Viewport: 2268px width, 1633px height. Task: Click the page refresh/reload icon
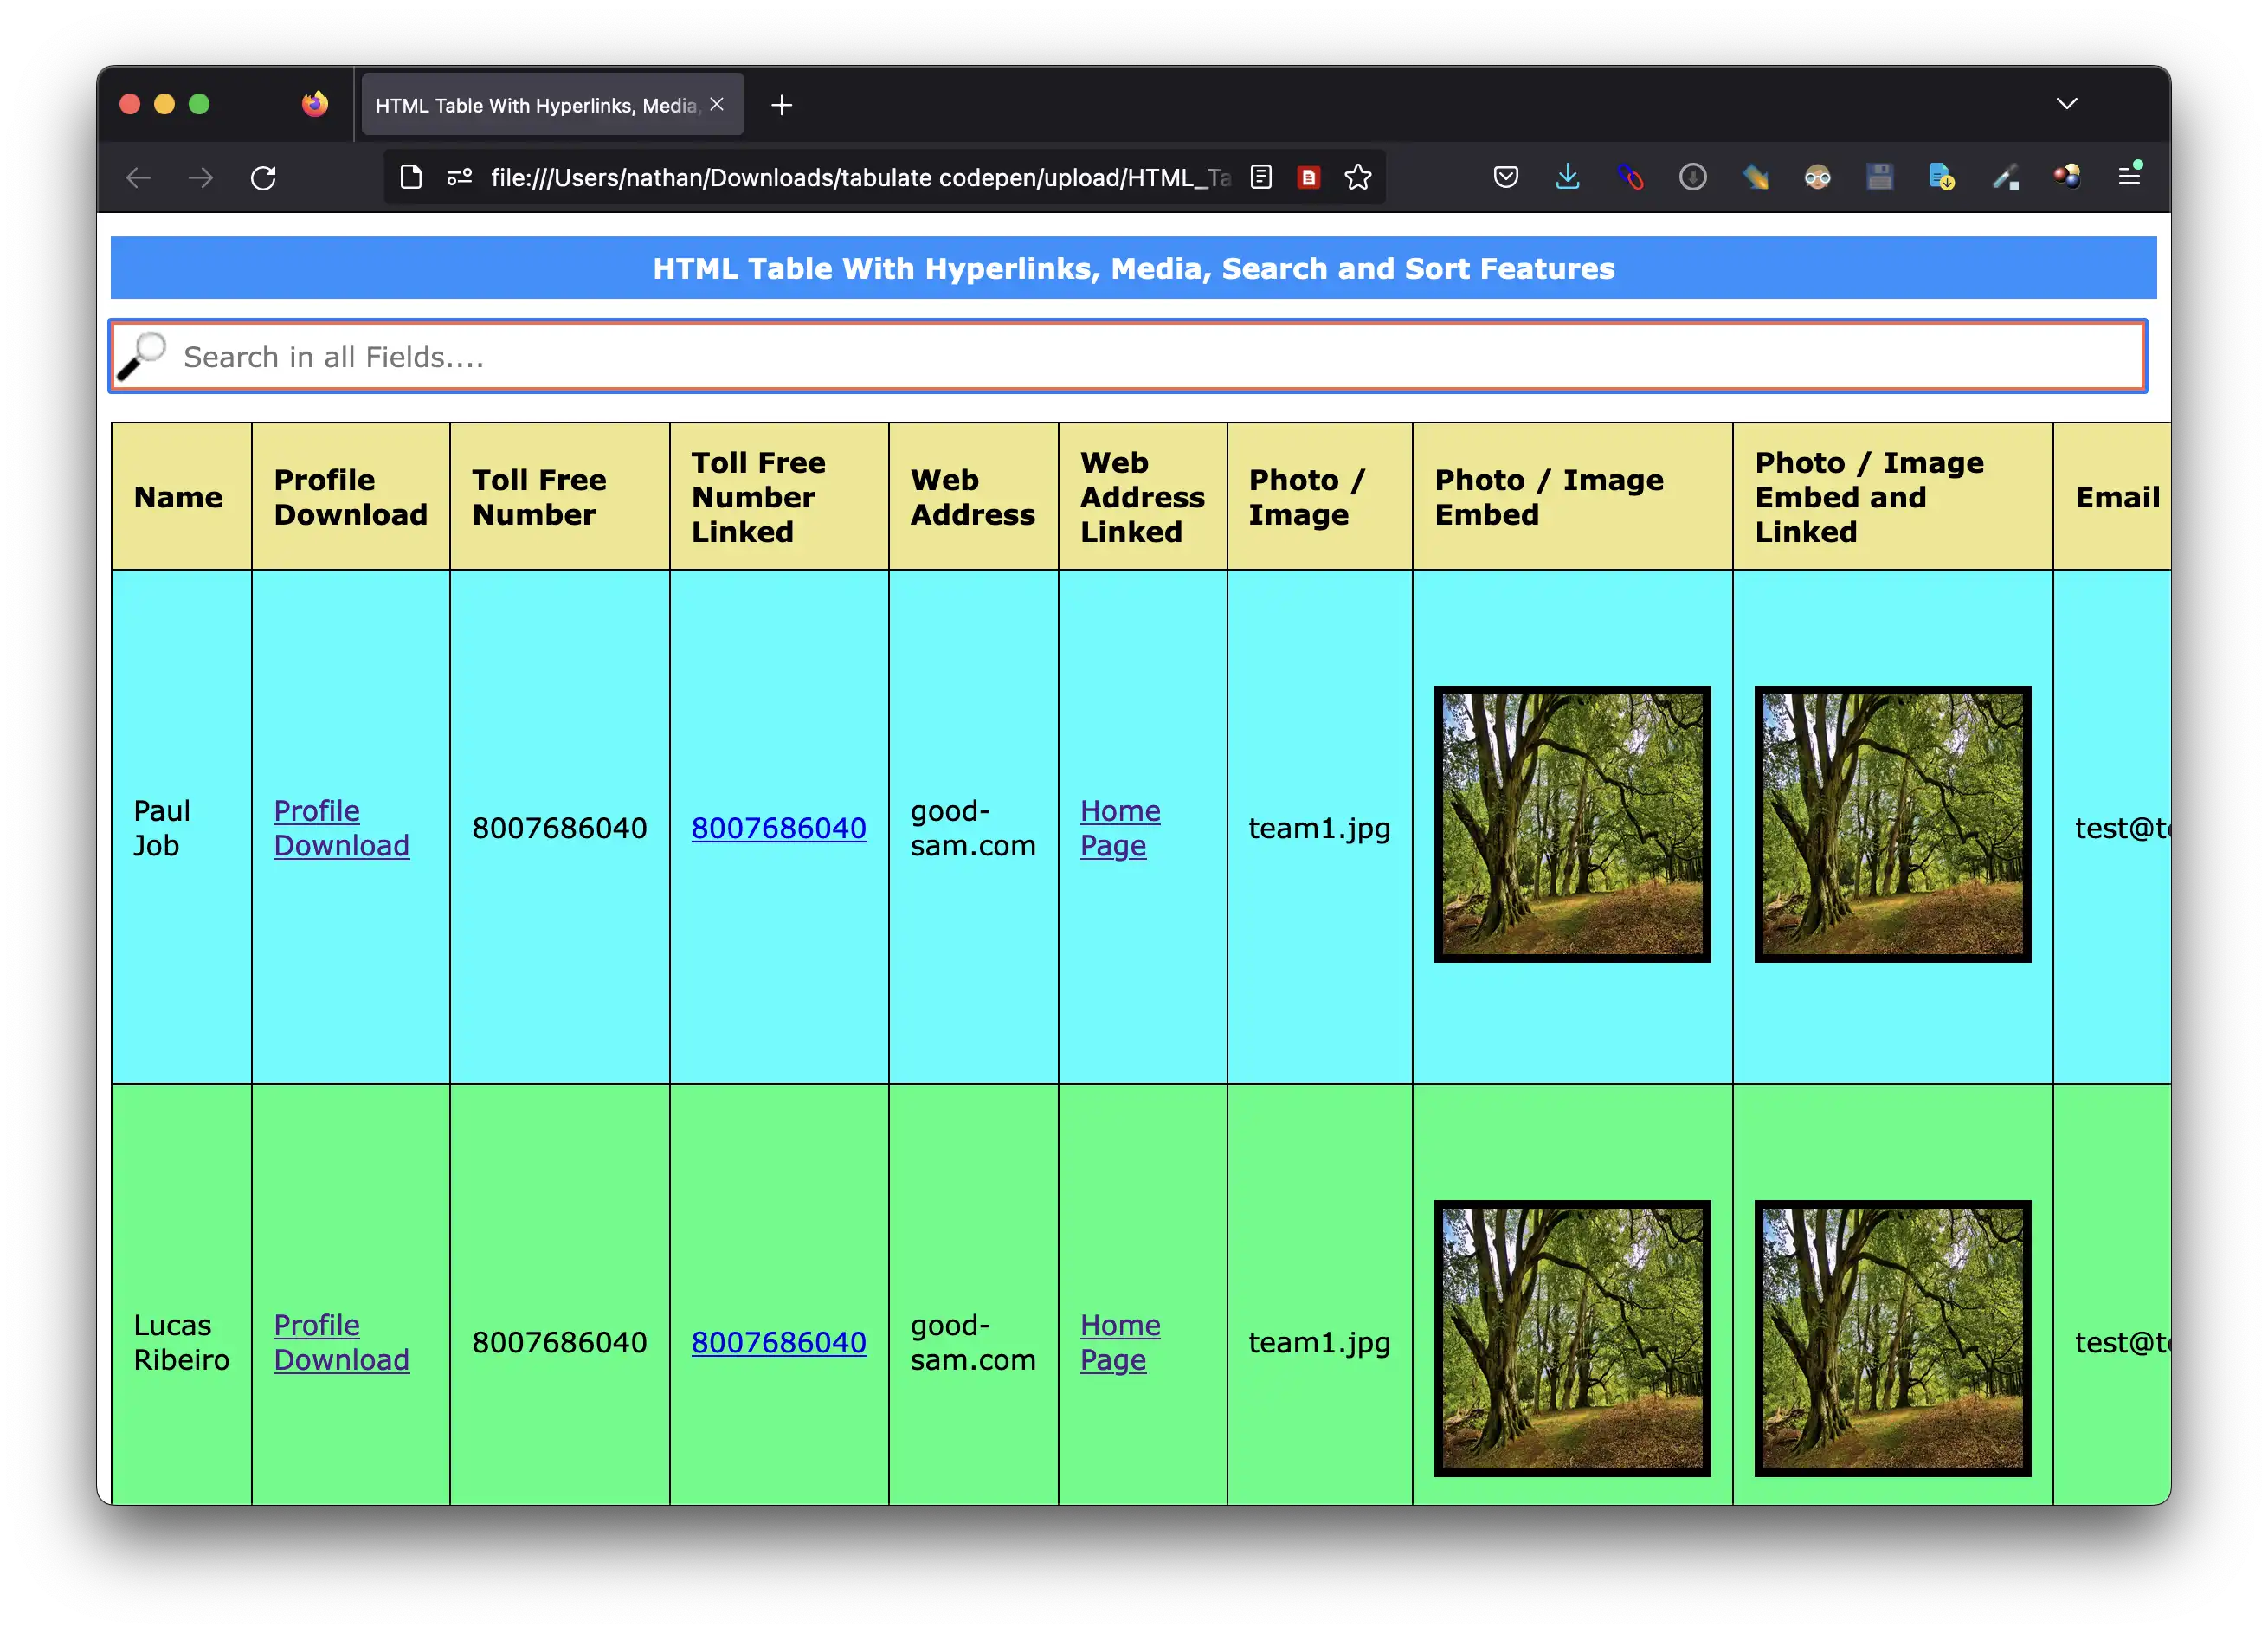(x=264, y=176)
